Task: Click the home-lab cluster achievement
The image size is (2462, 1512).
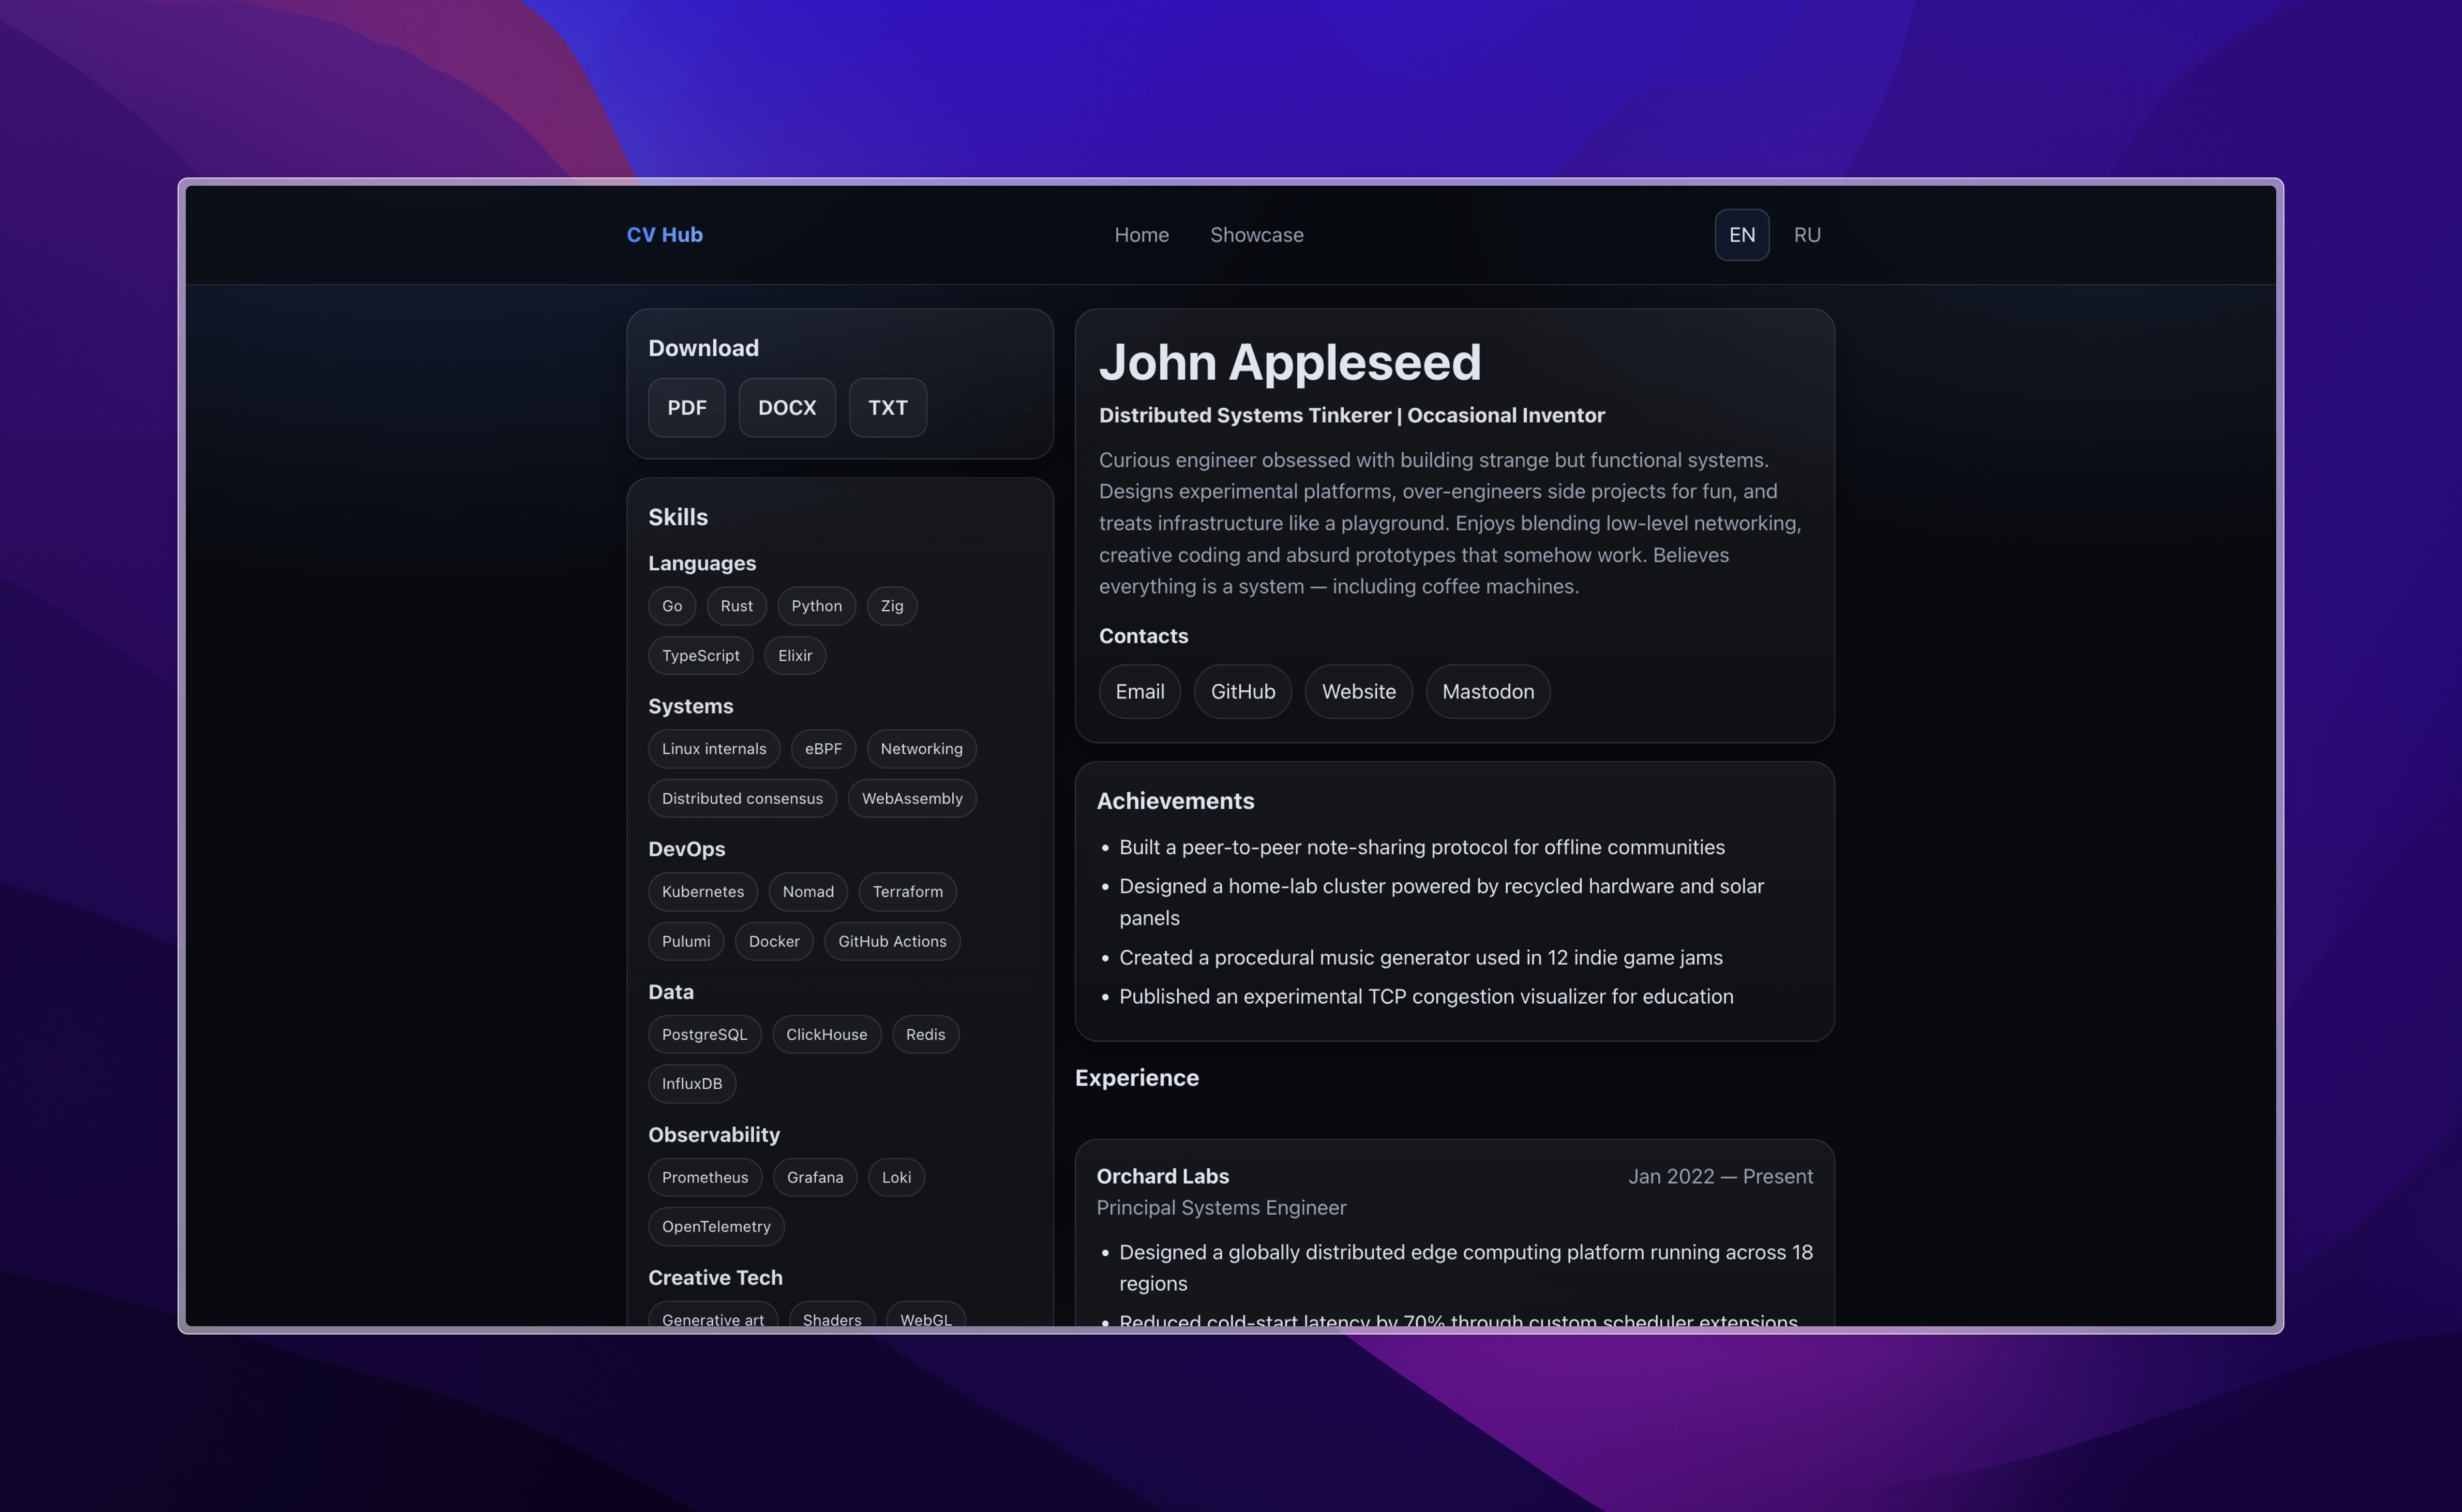Action: [1441, 902]
